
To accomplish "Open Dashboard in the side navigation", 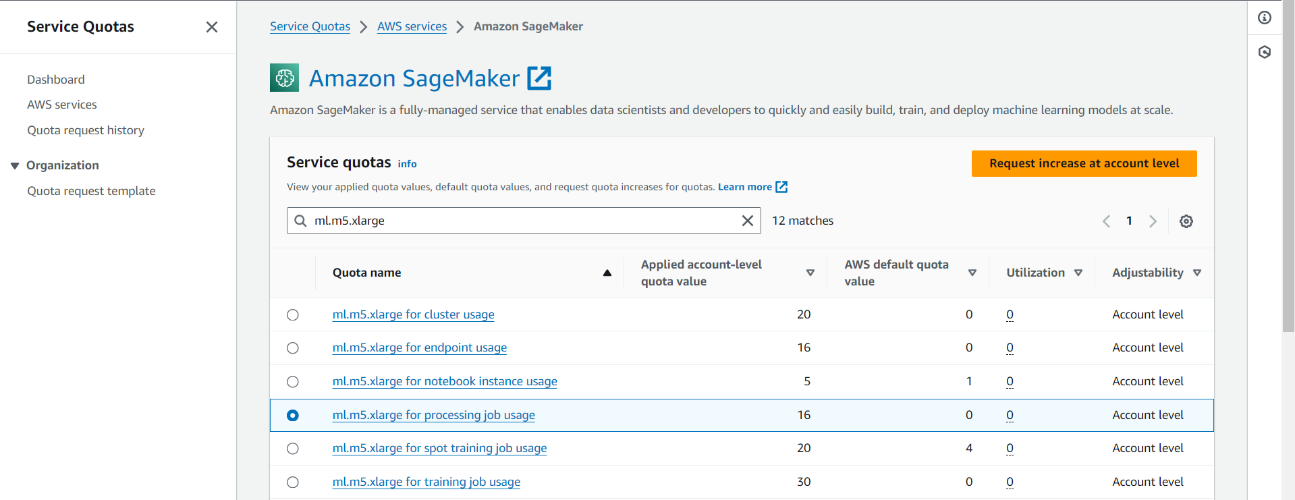I will [x=56, y=80].
